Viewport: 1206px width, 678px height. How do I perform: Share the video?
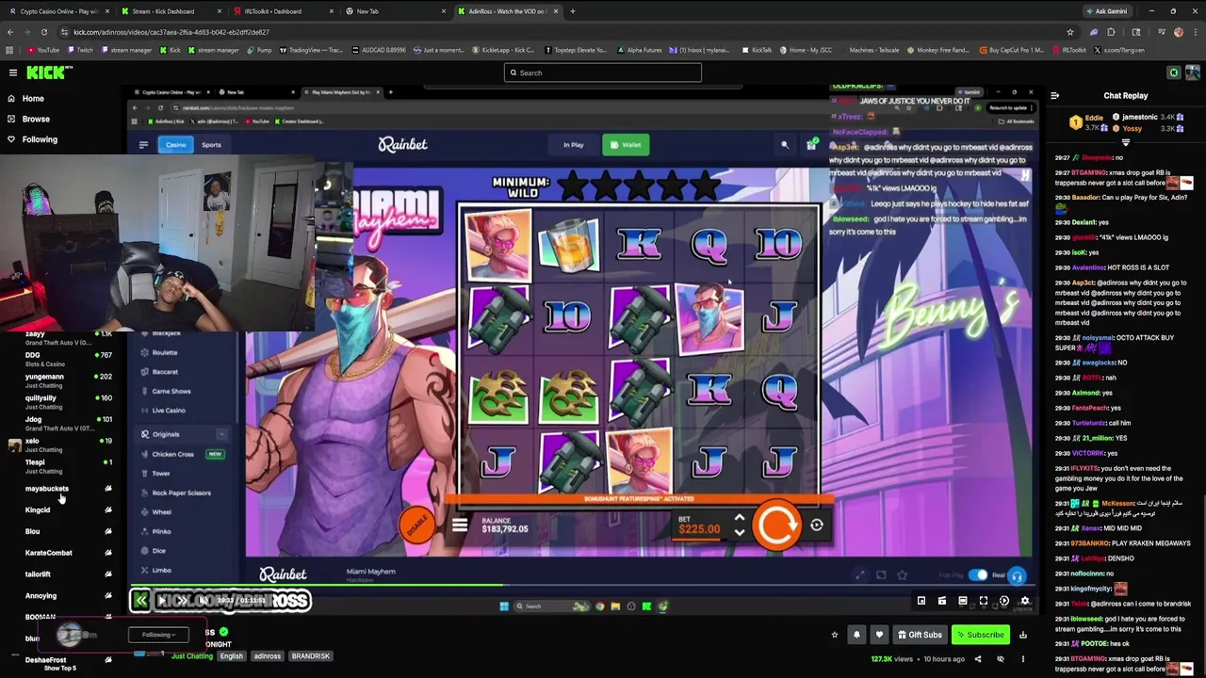point(977,659)
